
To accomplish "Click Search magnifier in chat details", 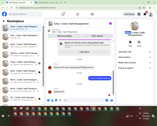I will point(139,42).
